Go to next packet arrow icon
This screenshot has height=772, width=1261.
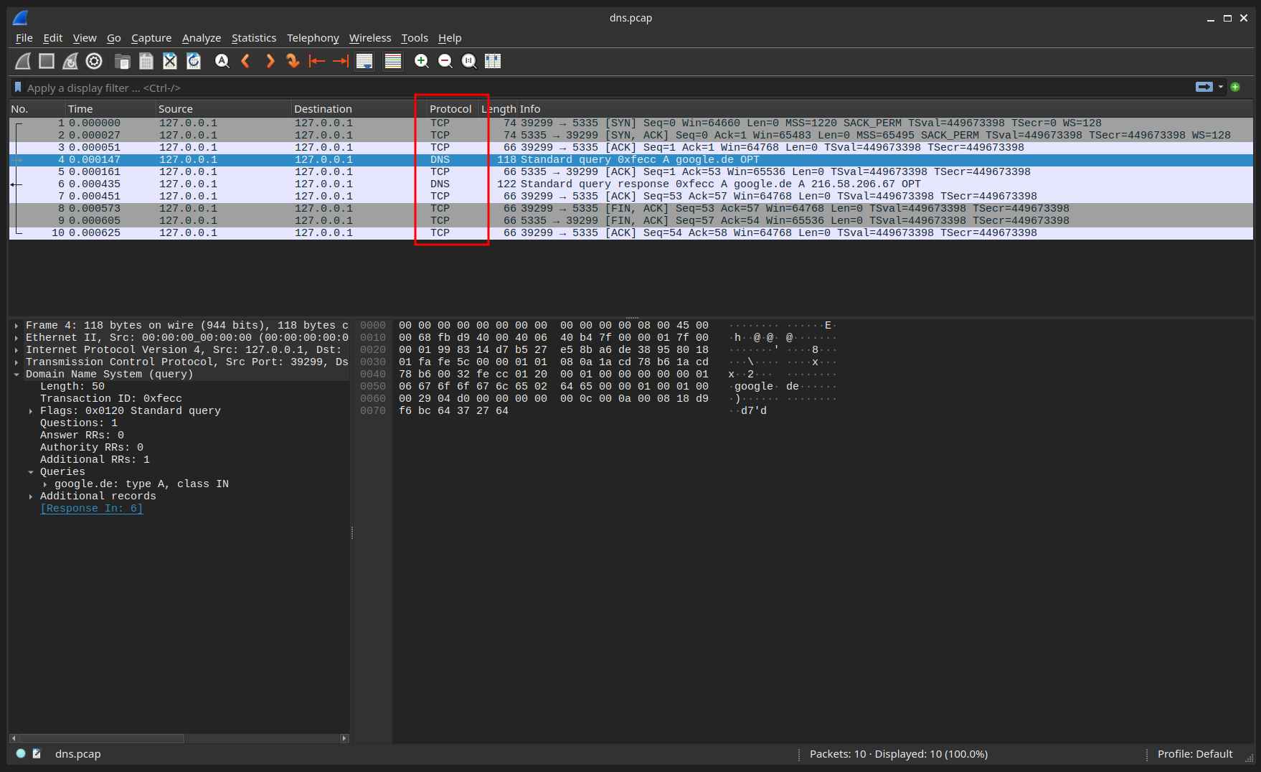[x=270, y=62]
